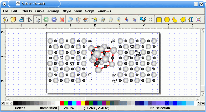Viewport: 206px width, 112px height.
Task: Open the Windows menu
Action: pos(104,11)
